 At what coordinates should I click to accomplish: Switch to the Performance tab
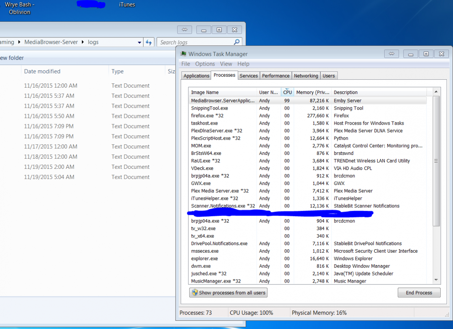[276, 76]
